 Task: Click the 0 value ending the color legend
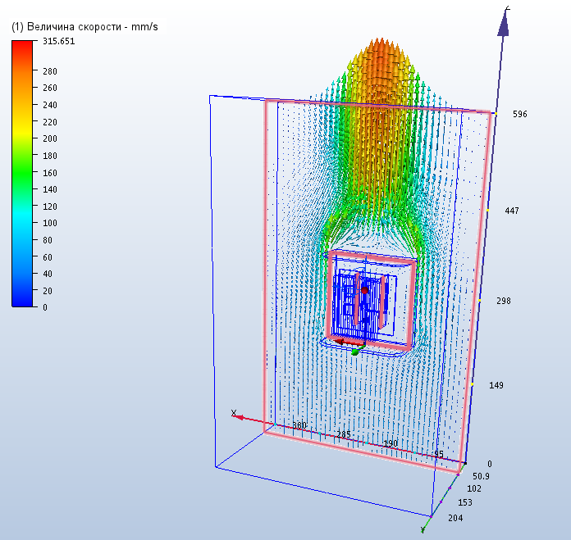(x=45, y=307)
